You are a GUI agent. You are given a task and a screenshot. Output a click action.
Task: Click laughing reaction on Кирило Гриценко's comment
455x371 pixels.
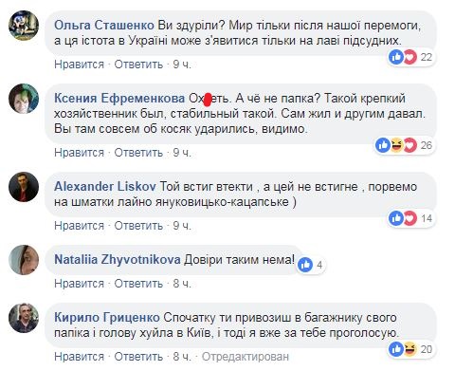click(409, 349)
